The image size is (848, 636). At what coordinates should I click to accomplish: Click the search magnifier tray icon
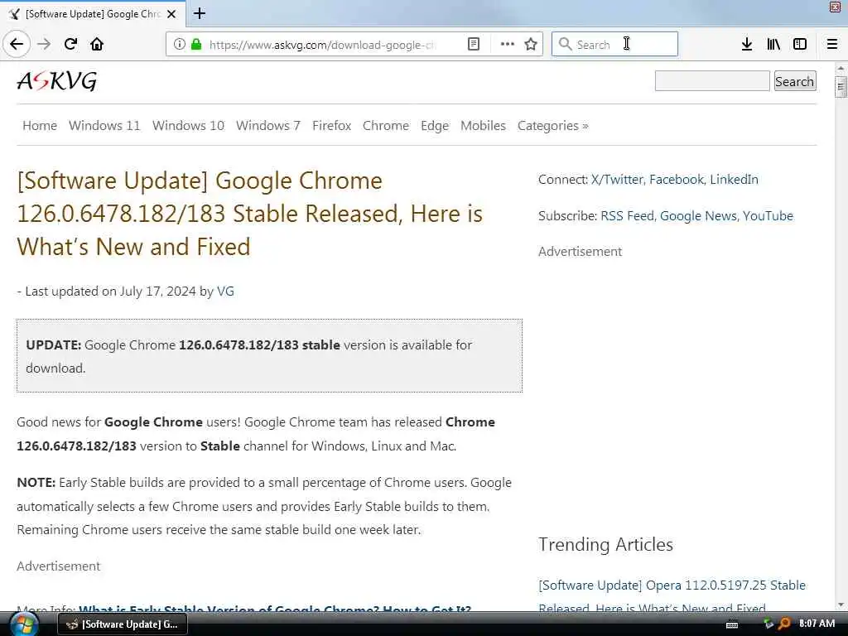784,624
